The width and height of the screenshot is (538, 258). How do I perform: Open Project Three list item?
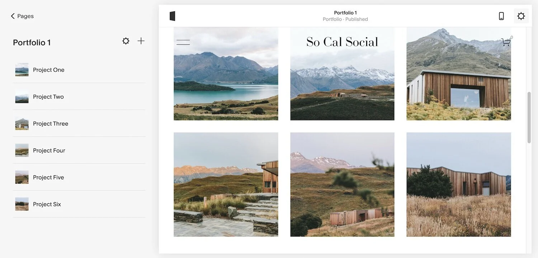click(79, 123)
